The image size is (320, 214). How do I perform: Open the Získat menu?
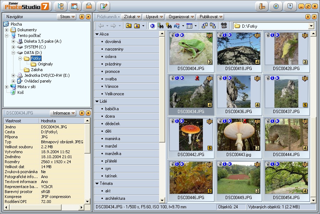[131, 17]
